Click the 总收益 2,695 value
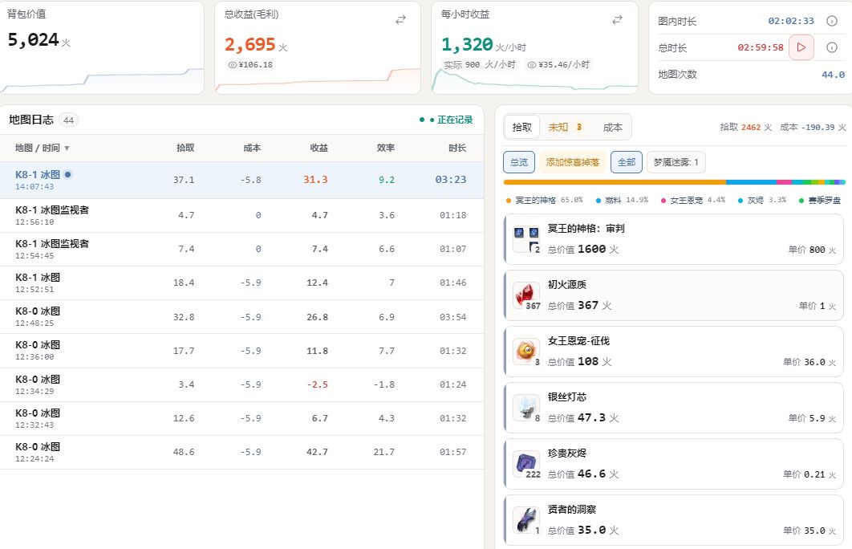The image size is (852, 549). pyautogui.click(x=250, y=45)
